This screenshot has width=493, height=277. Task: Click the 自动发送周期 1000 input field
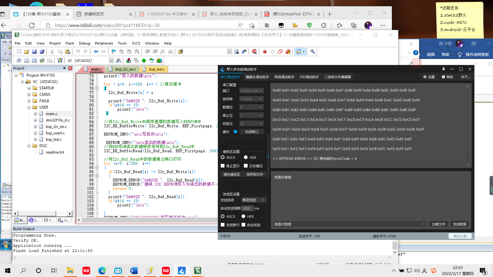click(x=248, y=209)
